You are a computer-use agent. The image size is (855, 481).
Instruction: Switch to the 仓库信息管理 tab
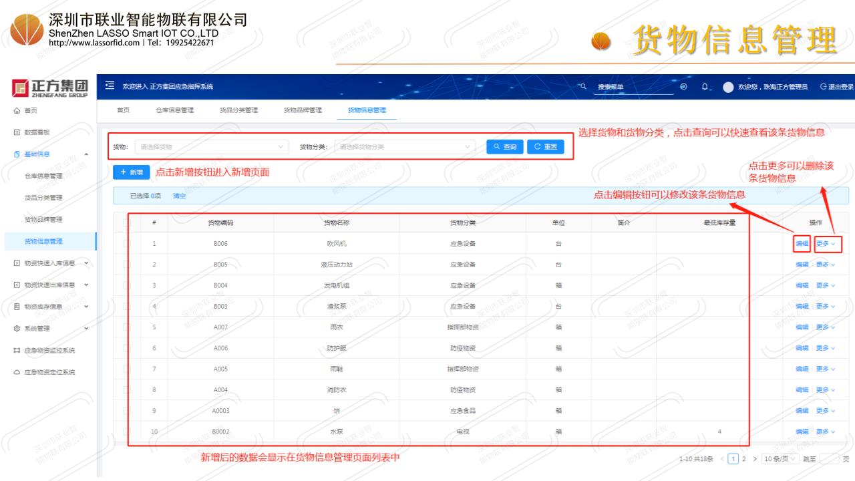(174, 110)
